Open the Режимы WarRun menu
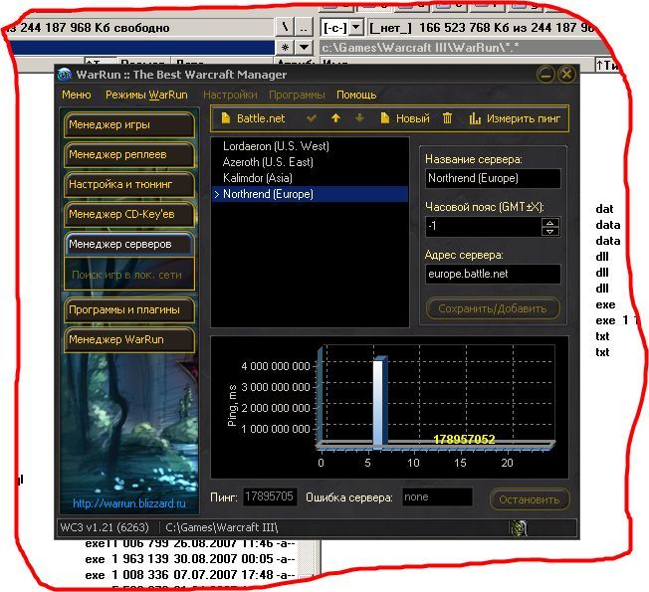 tap(146, 95)
